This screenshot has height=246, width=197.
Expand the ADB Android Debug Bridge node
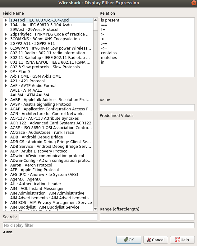click(6, 137)
